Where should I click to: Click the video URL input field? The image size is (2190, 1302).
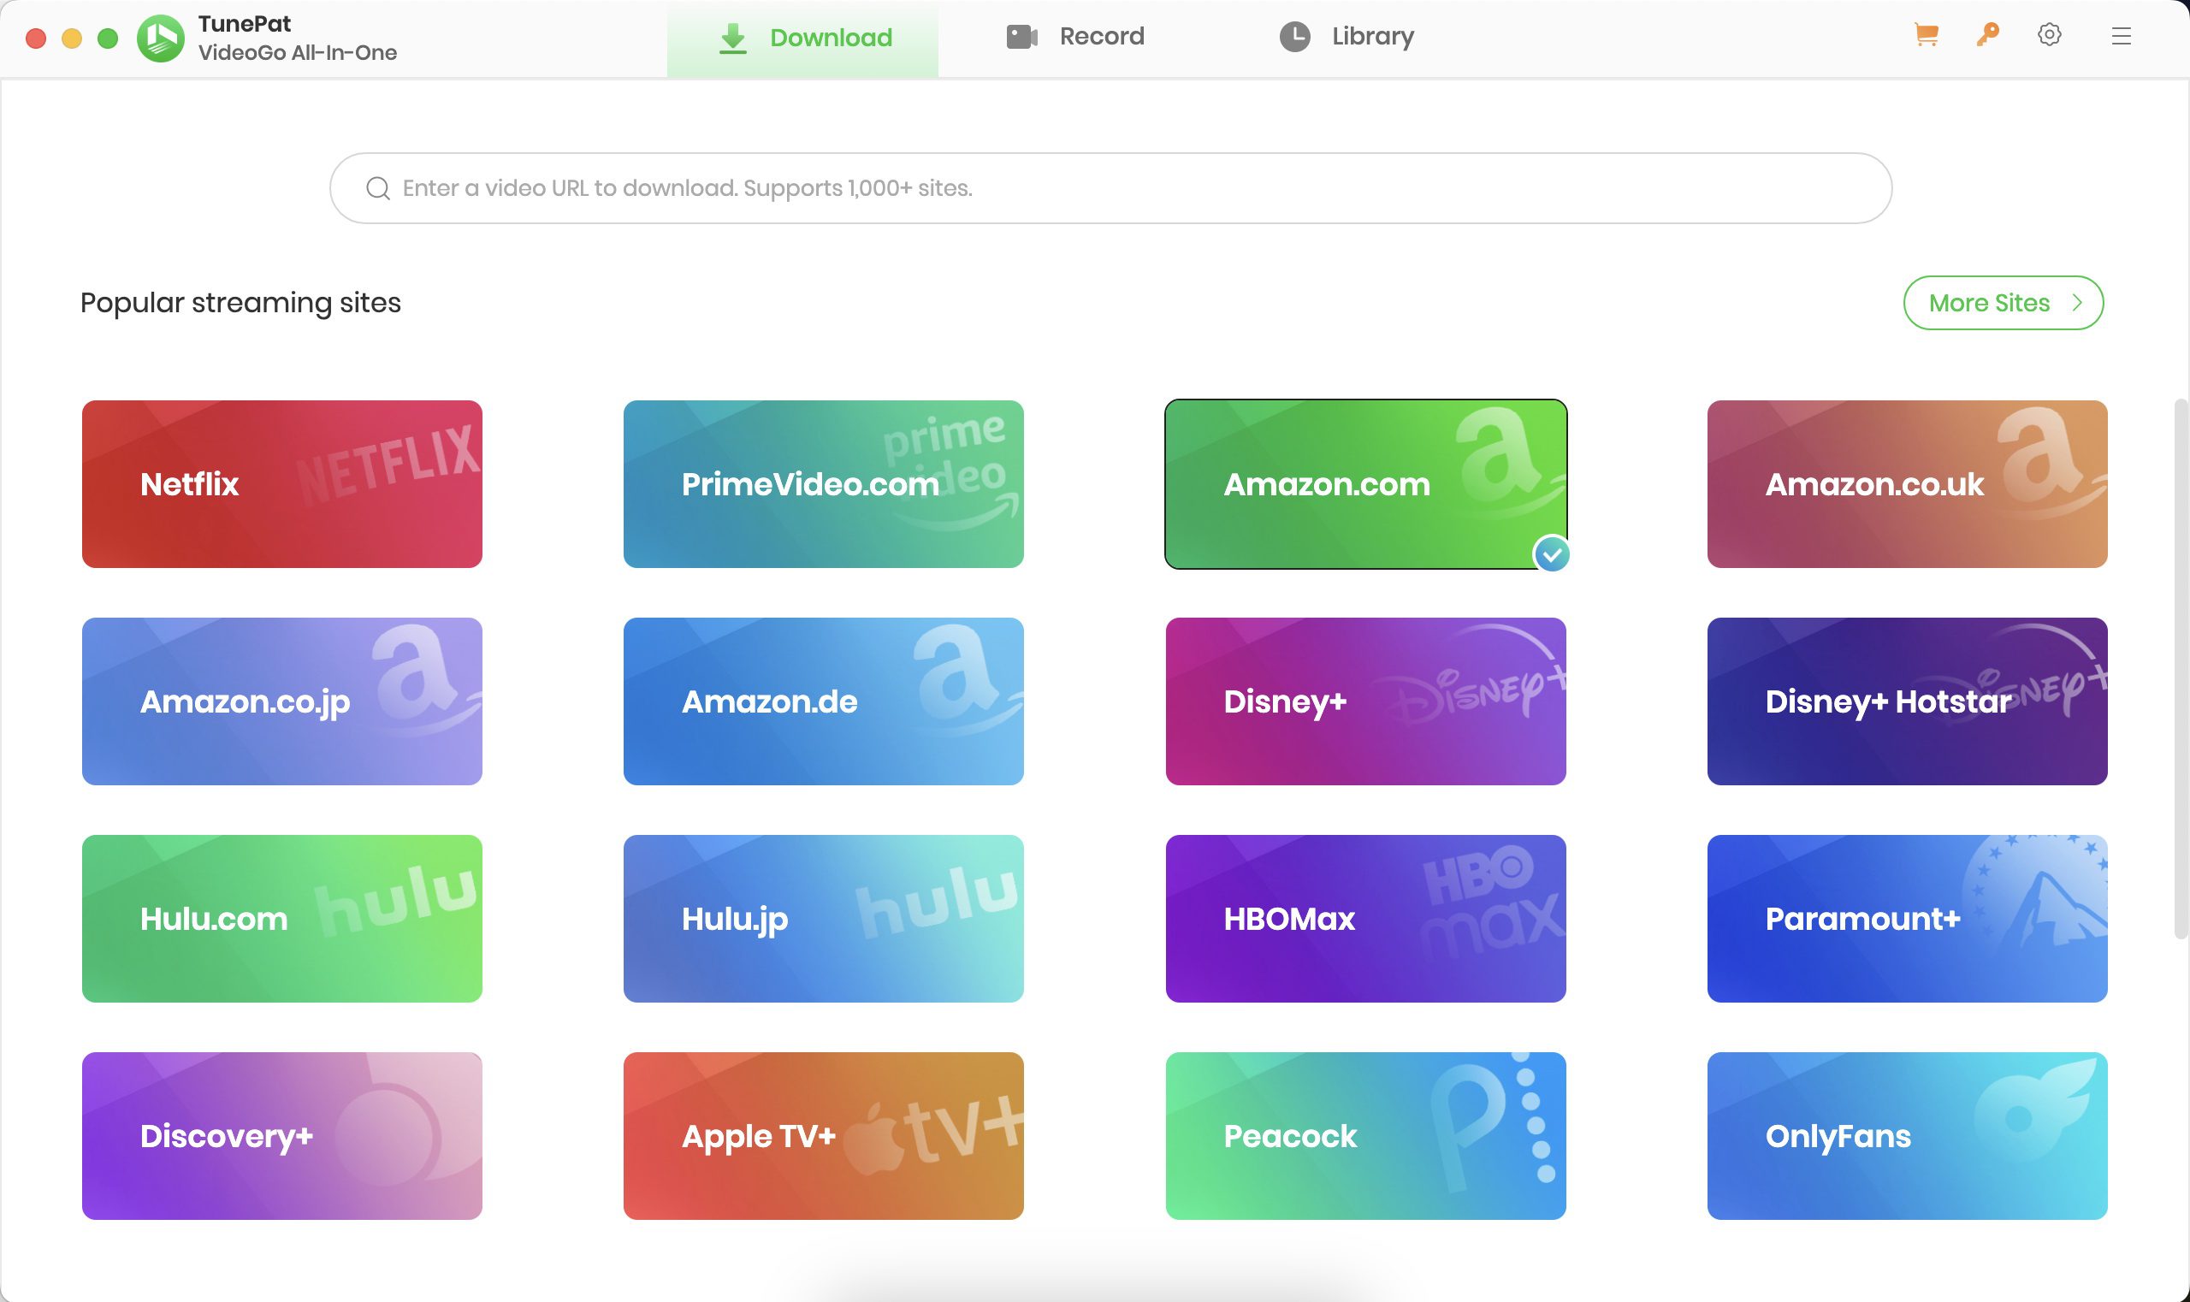pyautogui.click(x=1110, y=189)
